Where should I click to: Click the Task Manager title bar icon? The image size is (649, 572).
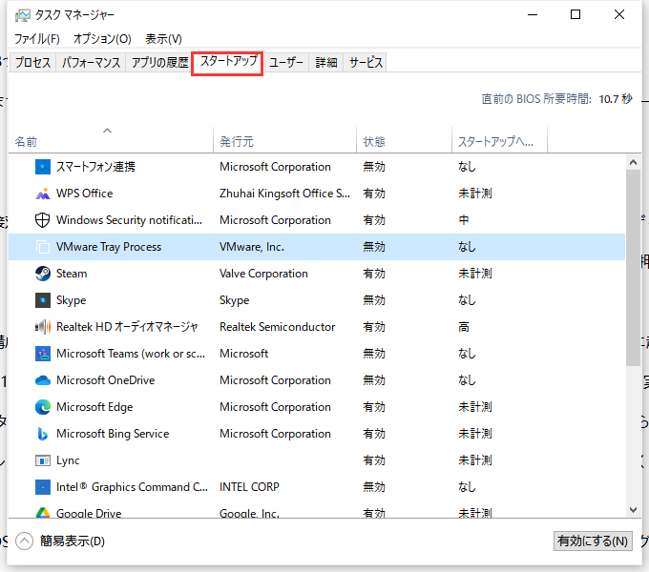pos(23,15)
